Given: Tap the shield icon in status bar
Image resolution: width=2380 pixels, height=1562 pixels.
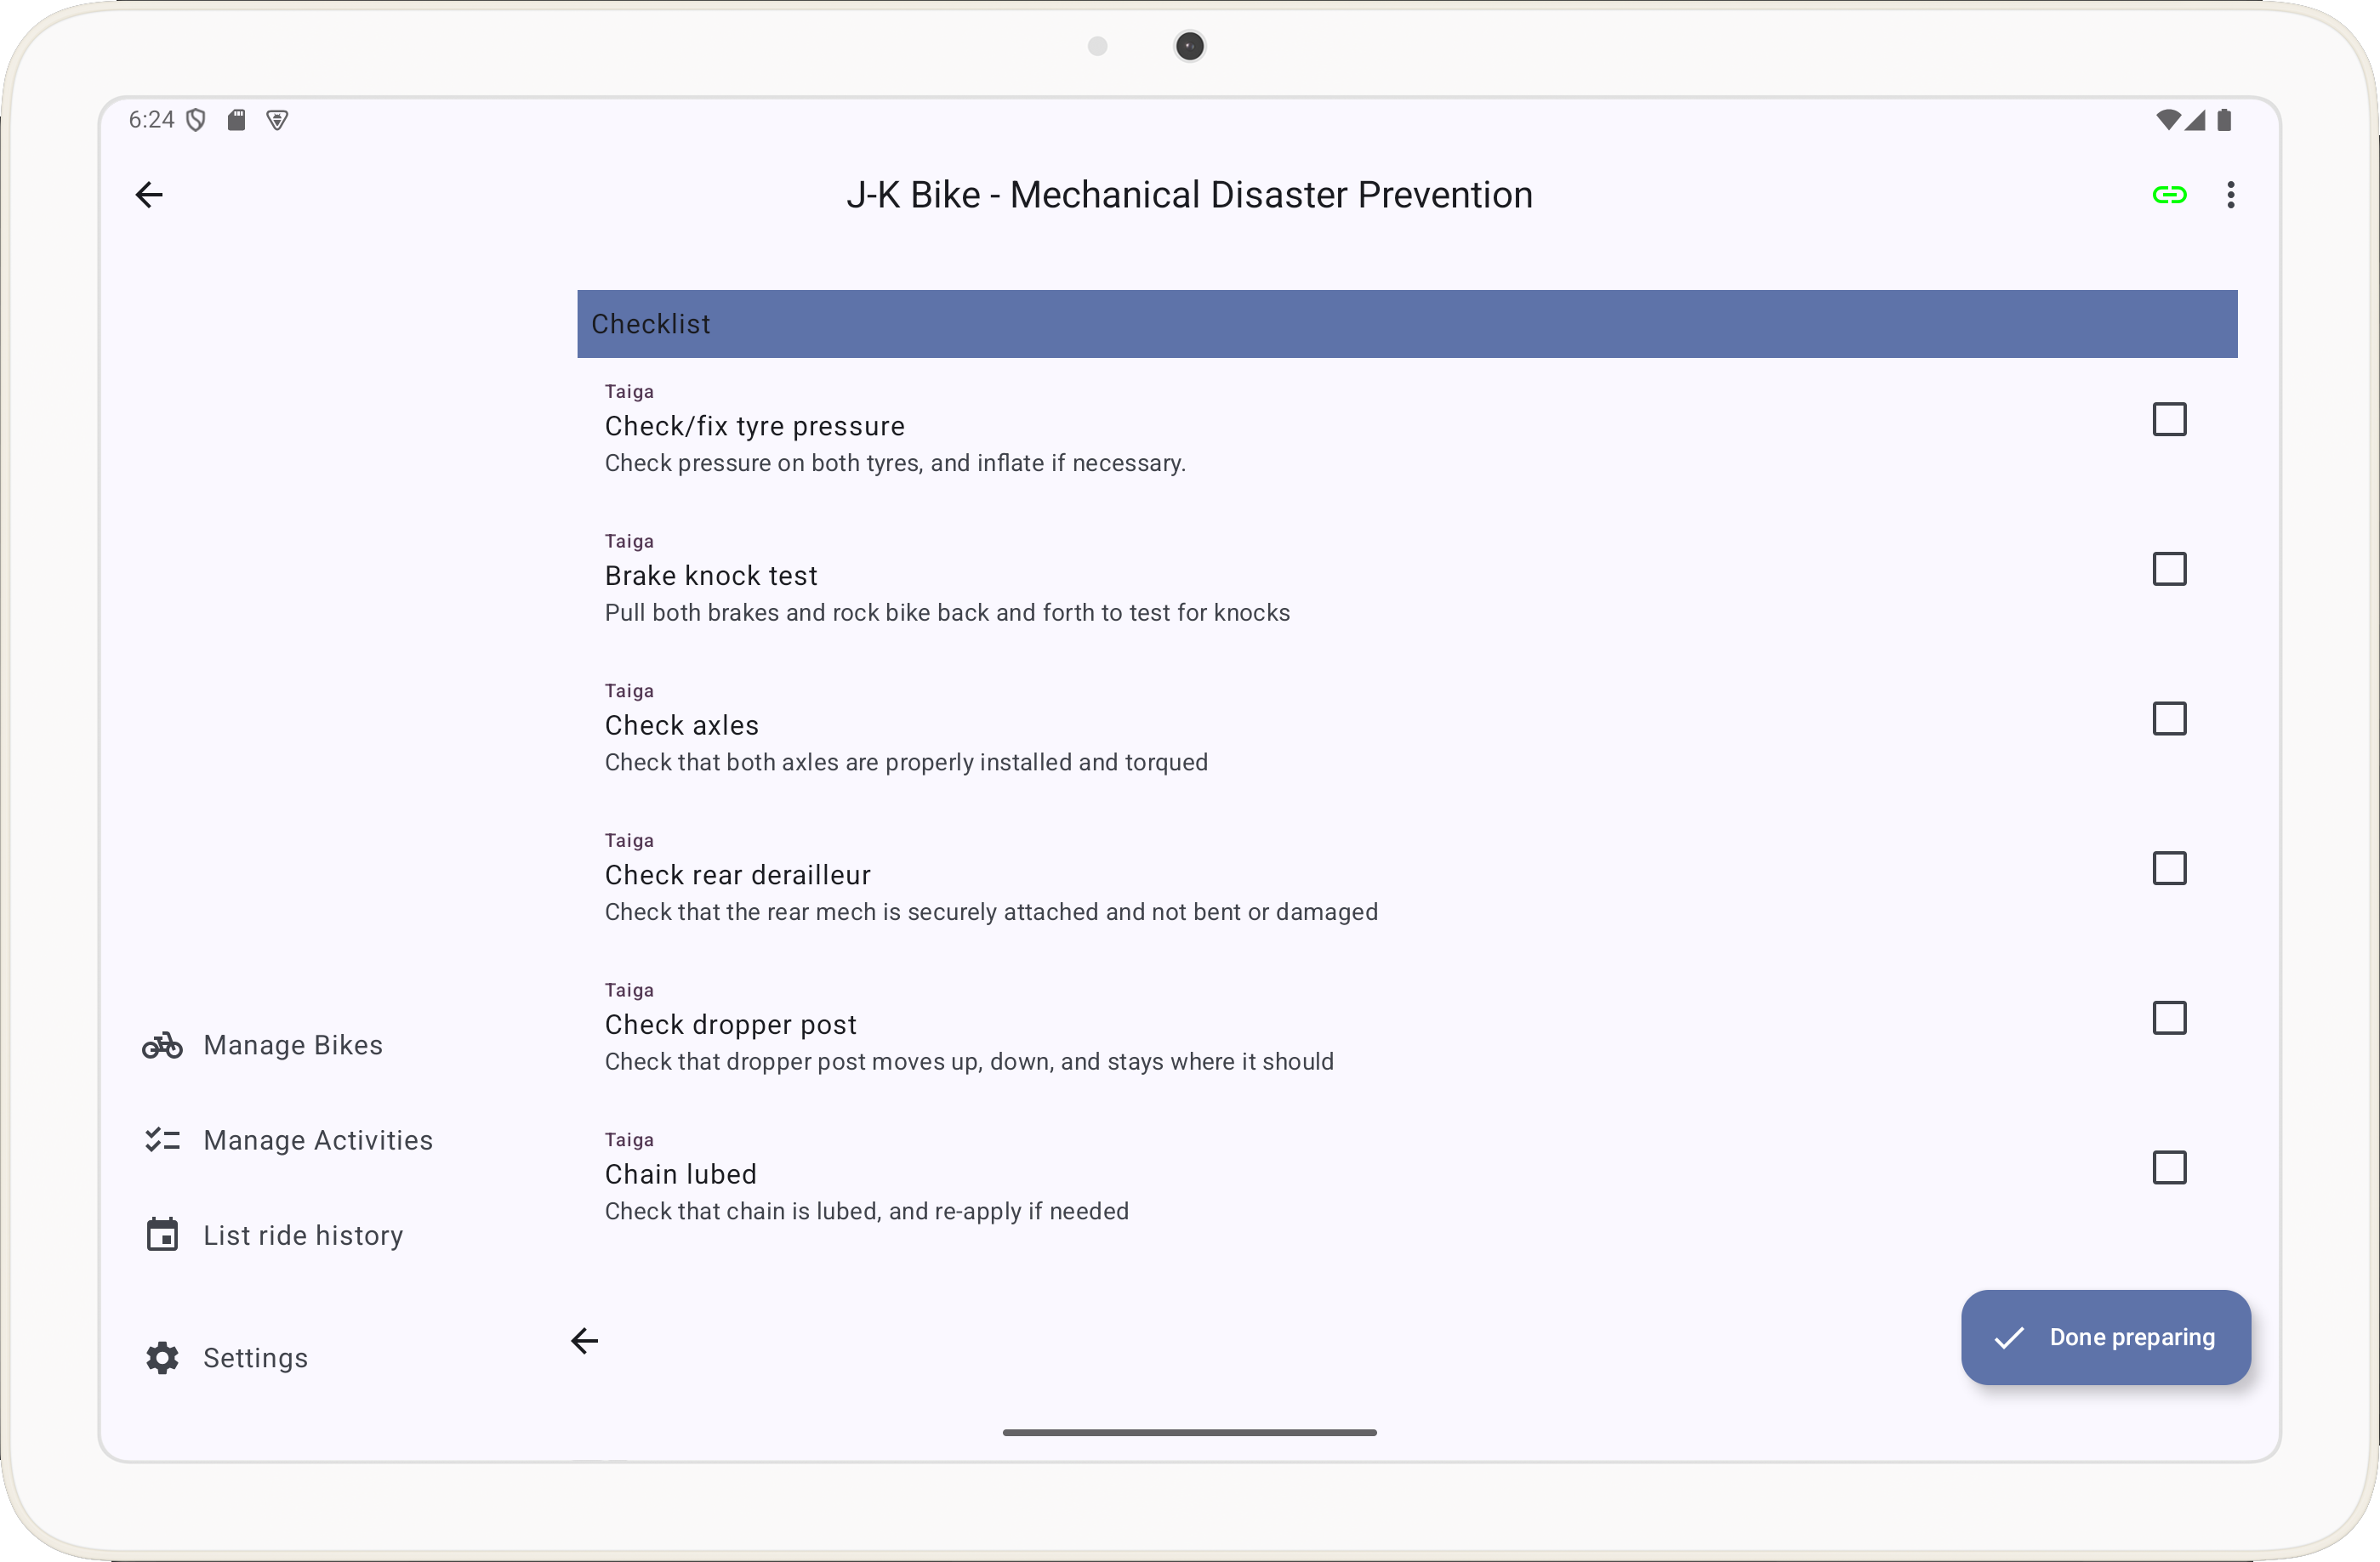Looking at the screenshot, I should 197,121.
